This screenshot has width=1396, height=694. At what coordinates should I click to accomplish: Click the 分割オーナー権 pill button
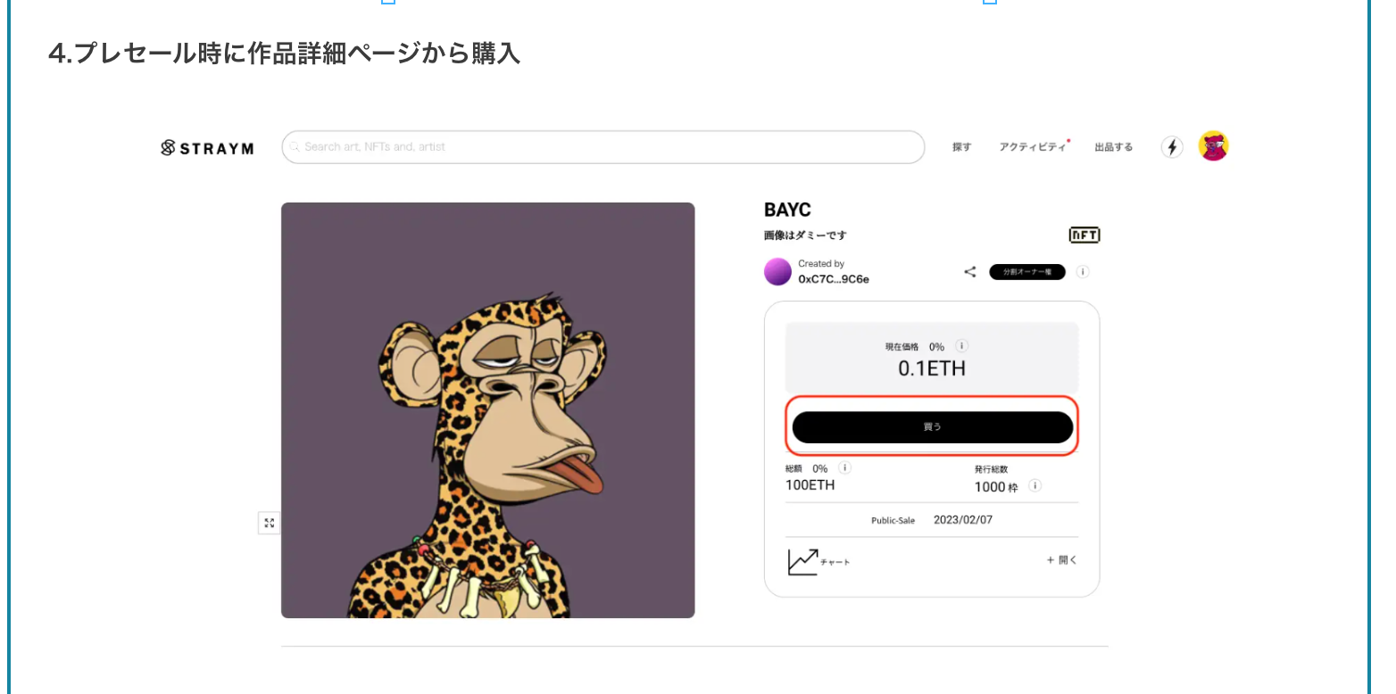1026,272
